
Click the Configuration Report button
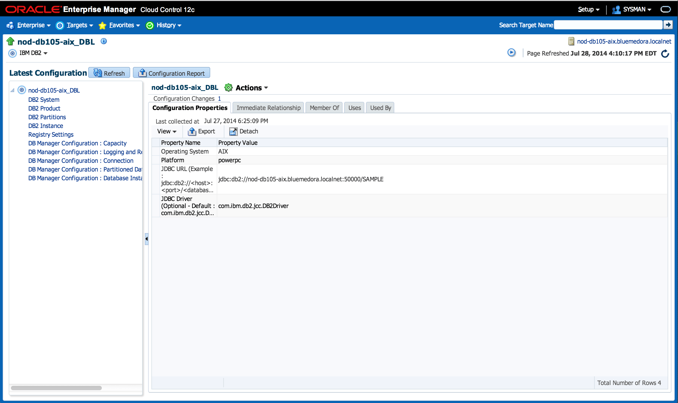coord(172,73)
